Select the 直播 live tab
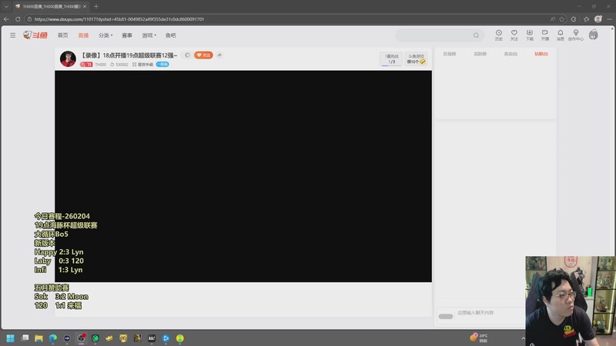Screen dimensions: 616x346 tap(83, 35)
